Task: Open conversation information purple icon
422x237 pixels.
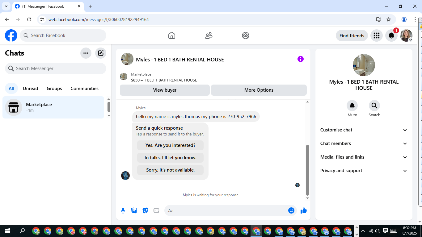Action: click(301, 59)
